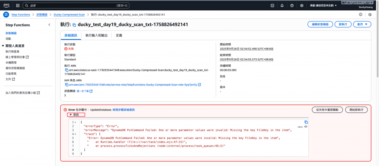The image size is (379, 166).
Task: Click the 失敗 status text
Action: point(71,49)
